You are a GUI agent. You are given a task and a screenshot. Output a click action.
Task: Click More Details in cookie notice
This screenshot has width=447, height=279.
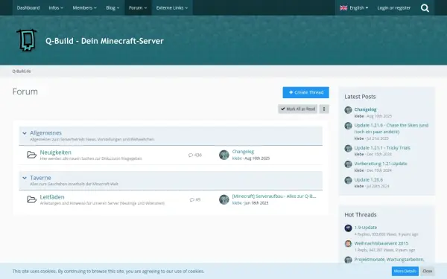pyautogui.click(x=405, y=271)
